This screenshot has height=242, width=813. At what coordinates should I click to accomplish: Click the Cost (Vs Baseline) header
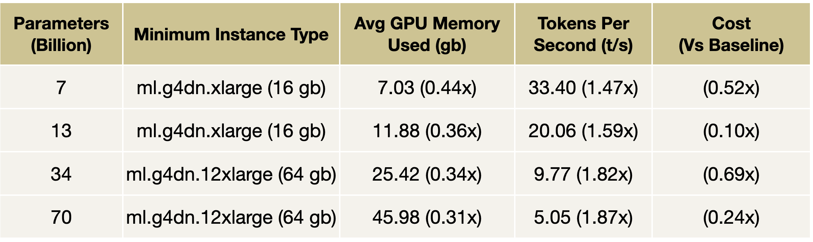[x=731, y=34]
